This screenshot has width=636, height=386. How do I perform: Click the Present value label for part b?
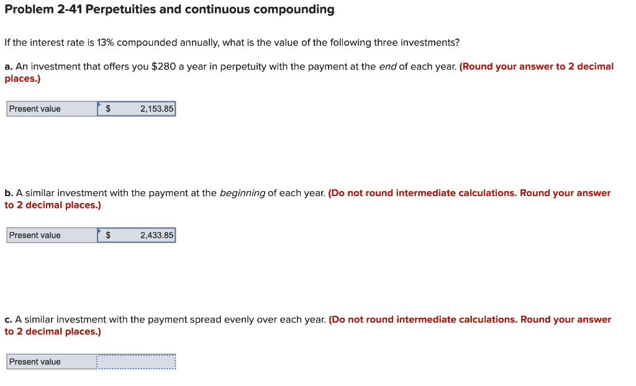click(x=33, y=235)
